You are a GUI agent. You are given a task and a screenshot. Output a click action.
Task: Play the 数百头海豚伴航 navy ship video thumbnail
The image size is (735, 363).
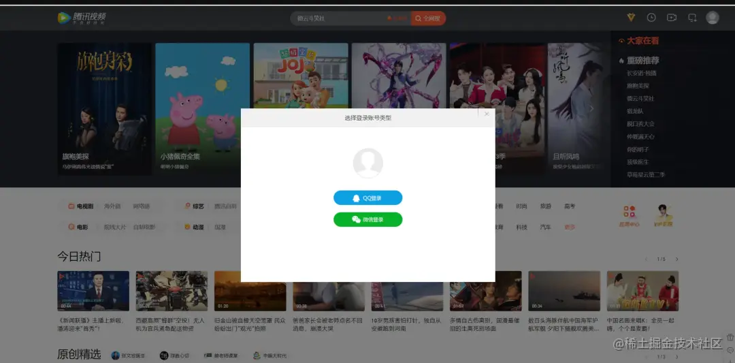[564, 291]
